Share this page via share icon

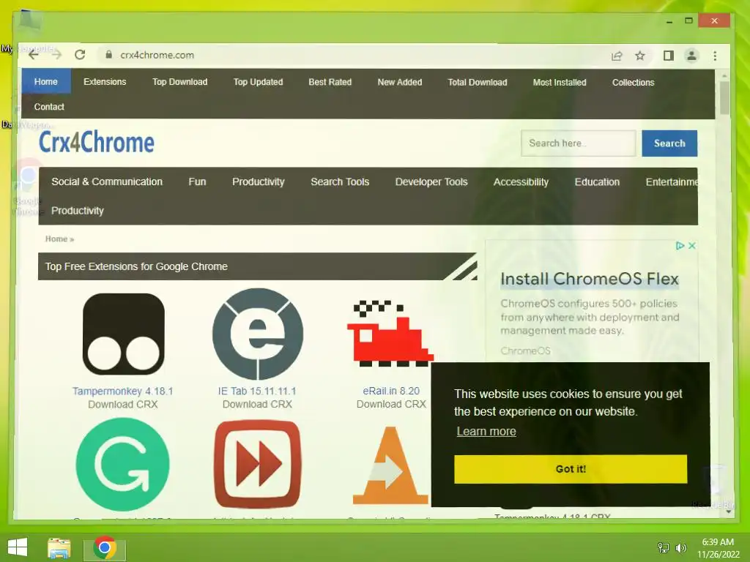(617, 56)
